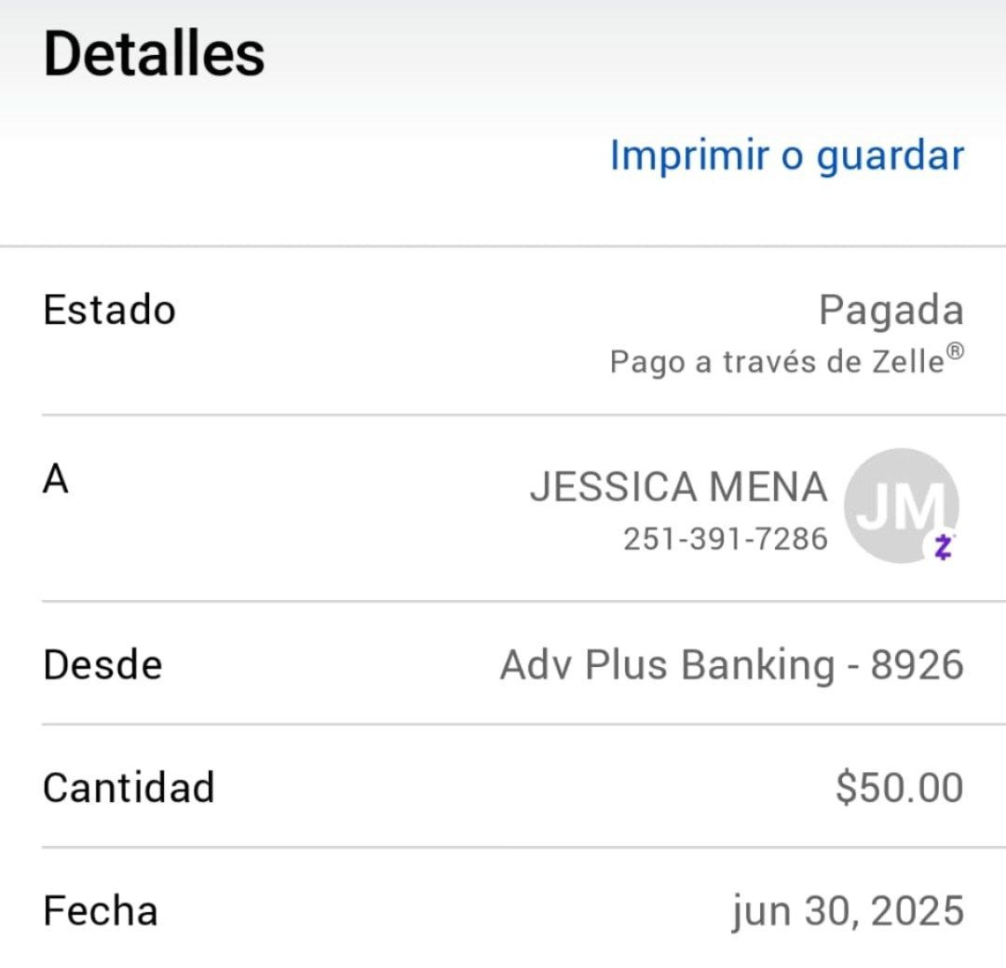Click the Cantidad row label

click(129, 787)
